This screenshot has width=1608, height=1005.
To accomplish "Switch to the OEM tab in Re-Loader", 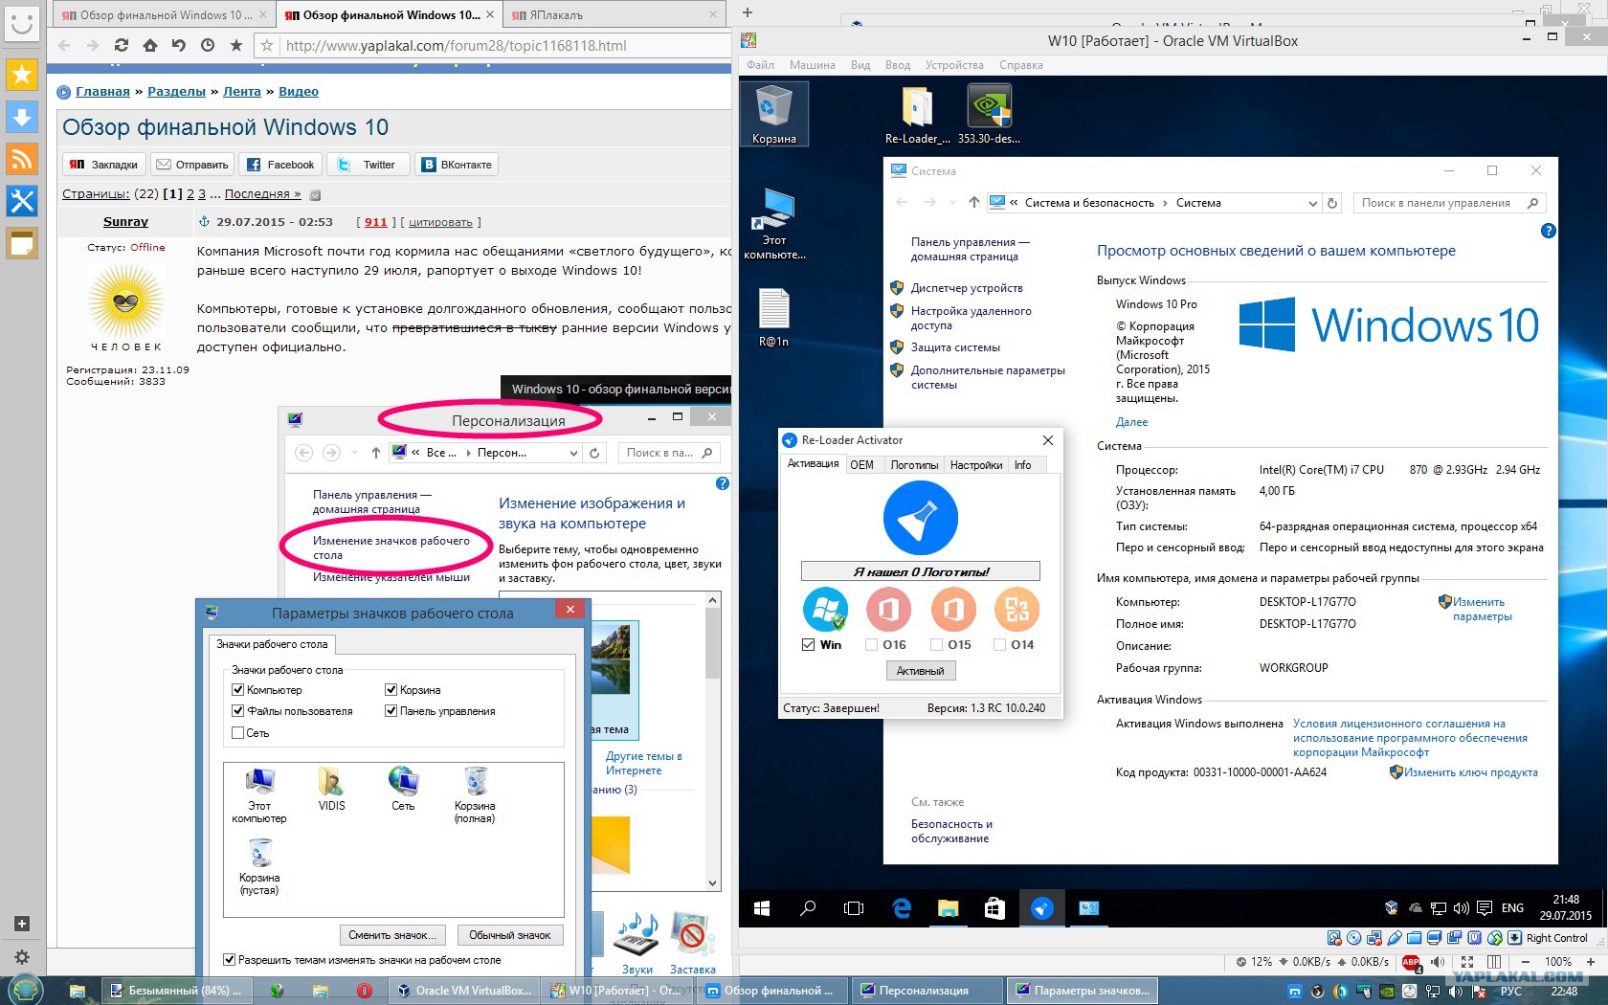I will click(861, 465).
